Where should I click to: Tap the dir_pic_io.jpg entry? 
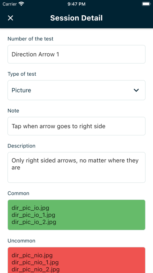pos(30,208)
